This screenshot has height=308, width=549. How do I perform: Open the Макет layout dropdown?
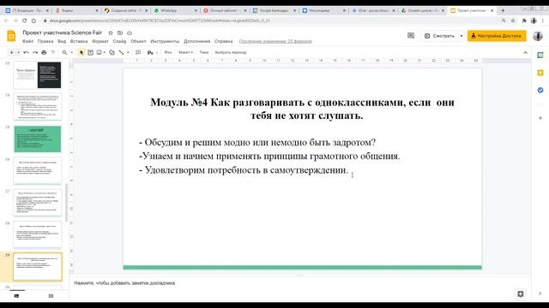(185, 52)
